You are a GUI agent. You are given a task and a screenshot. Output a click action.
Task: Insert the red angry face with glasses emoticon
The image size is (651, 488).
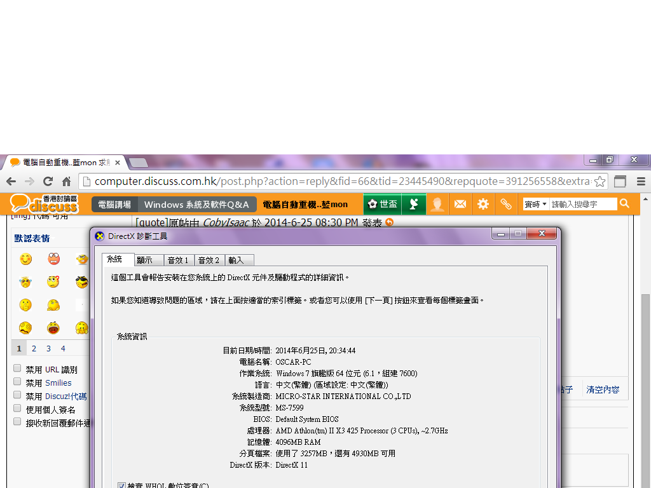pos(53,259)
